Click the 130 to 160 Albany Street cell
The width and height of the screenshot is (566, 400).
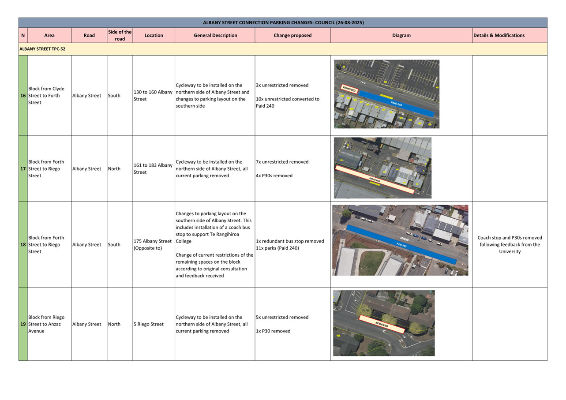tap(153, 96)
